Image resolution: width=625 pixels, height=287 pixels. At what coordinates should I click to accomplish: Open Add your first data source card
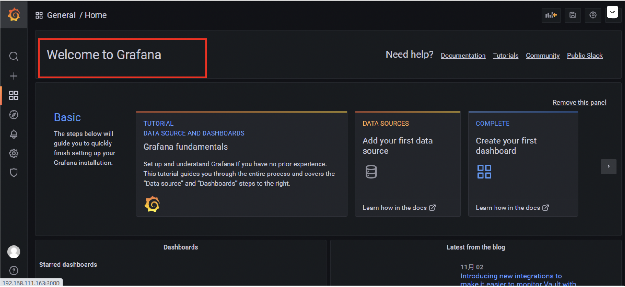point(408,164)
